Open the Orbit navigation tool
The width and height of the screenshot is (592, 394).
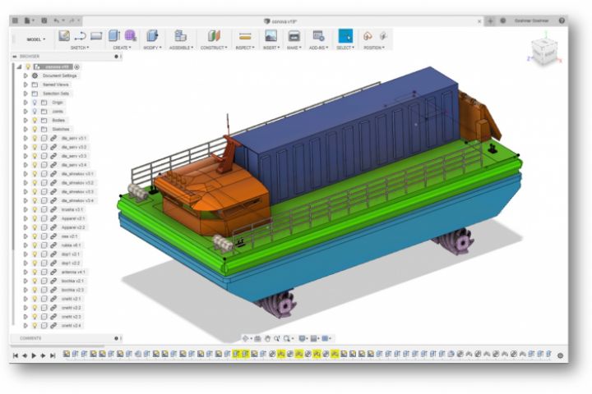246,338
